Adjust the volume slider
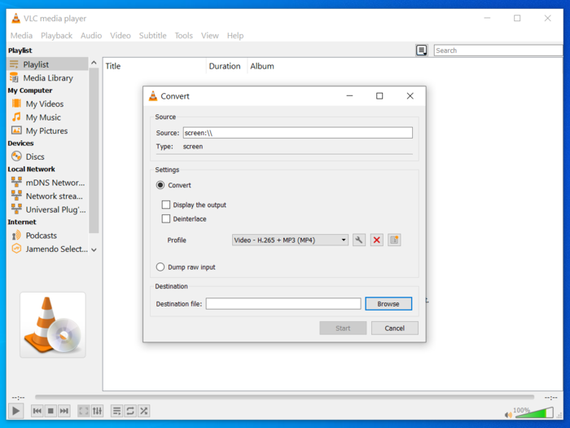570x428 pixels. [533, 413]
